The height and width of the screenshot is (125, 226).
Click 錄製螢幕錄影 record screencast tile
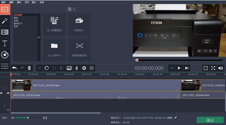79,49
